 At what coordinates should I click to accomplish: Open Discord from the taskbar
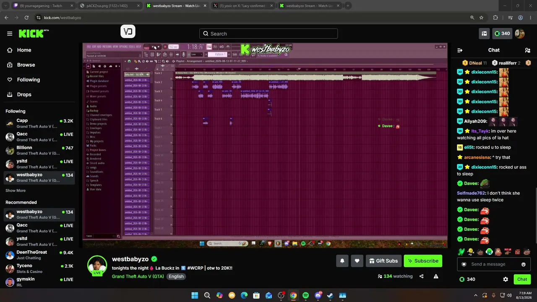pos(318,295)
